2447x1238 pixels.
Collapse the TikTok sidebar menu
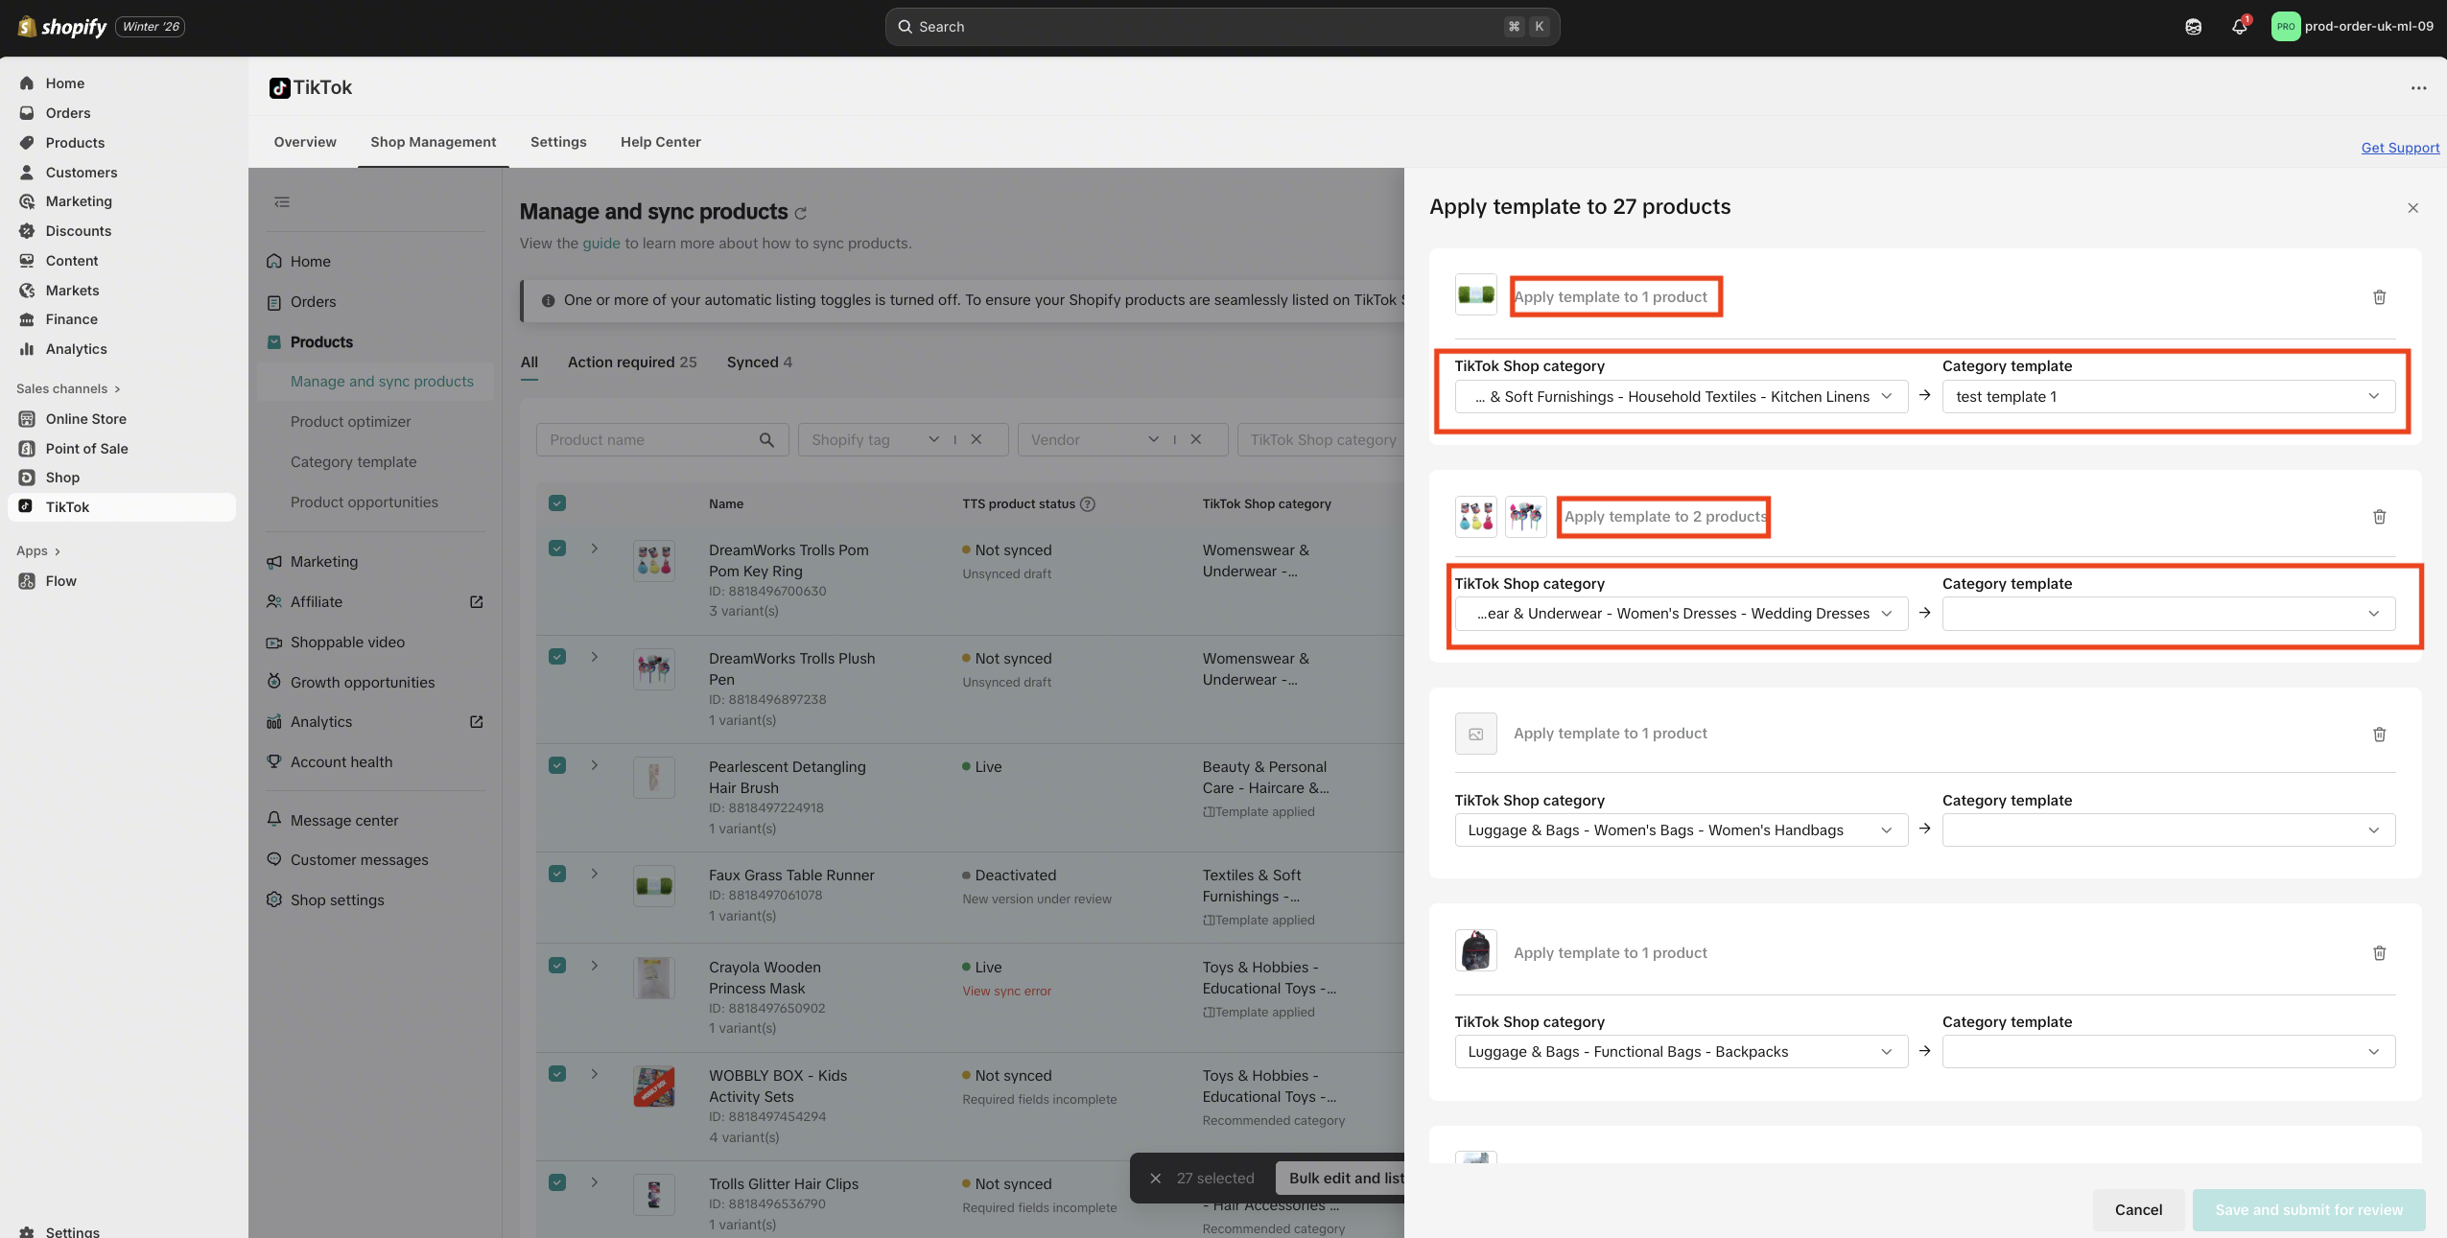[282, 202]
